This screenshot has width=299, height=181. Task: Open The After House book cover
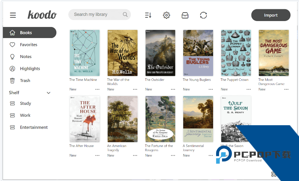pyautogui.click(x=84, y=119)
